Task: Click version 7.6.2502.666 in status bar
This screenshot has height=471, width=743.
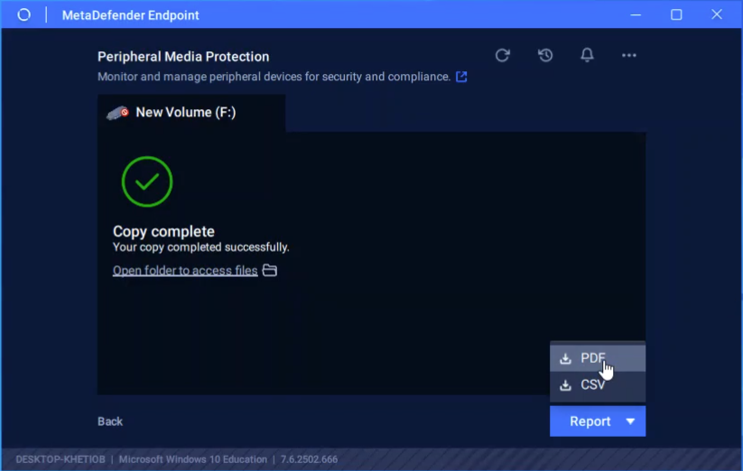Action: tap(309, 459)
